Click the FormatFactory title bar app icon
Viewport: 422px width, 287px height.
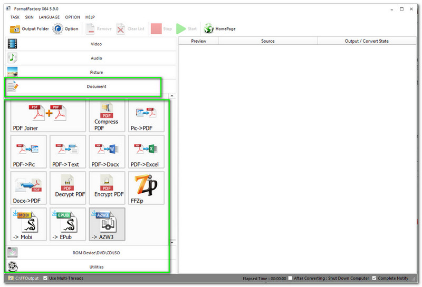point(8,8)
